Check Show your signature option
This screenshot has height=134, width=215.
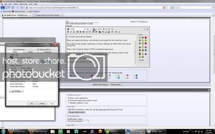point(69,98)
